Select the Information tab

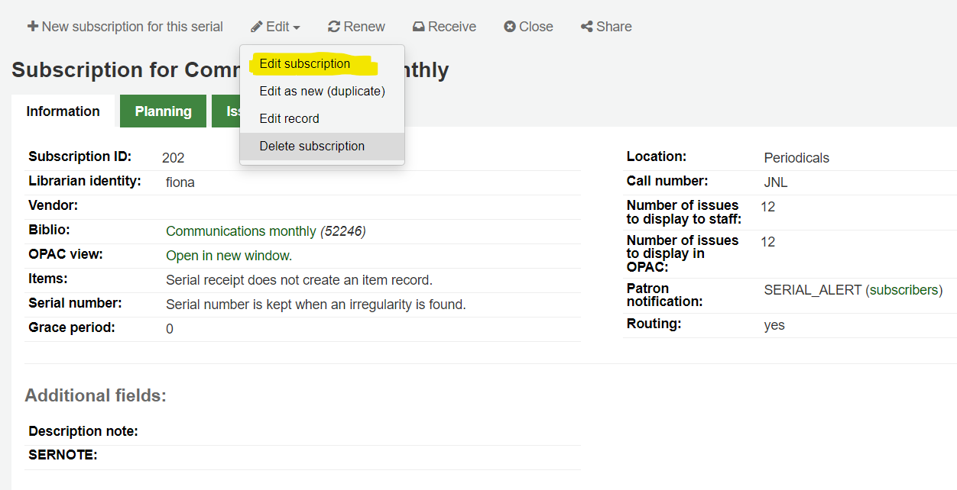tap(63, 111)
